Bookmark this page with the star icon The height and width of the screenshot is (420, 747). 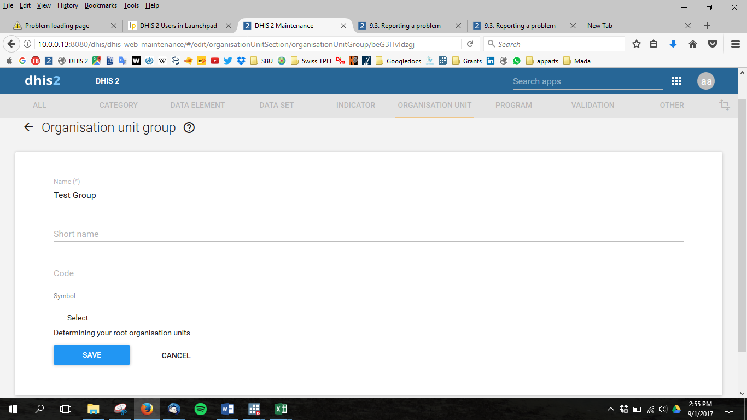[x=637, y=44]
